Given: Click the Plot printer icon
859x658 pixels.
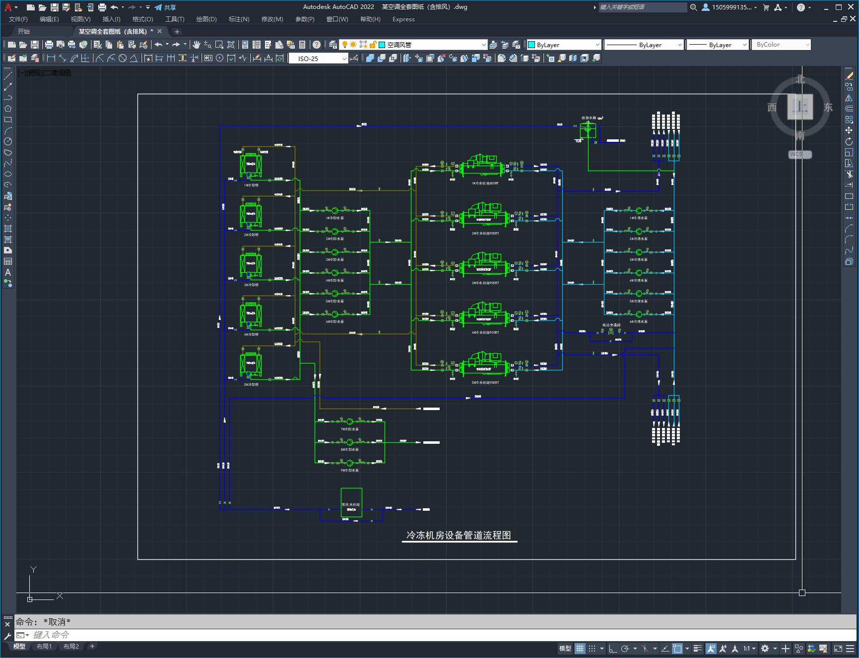Looking at the screenshot, I should (x=49, y=45).
